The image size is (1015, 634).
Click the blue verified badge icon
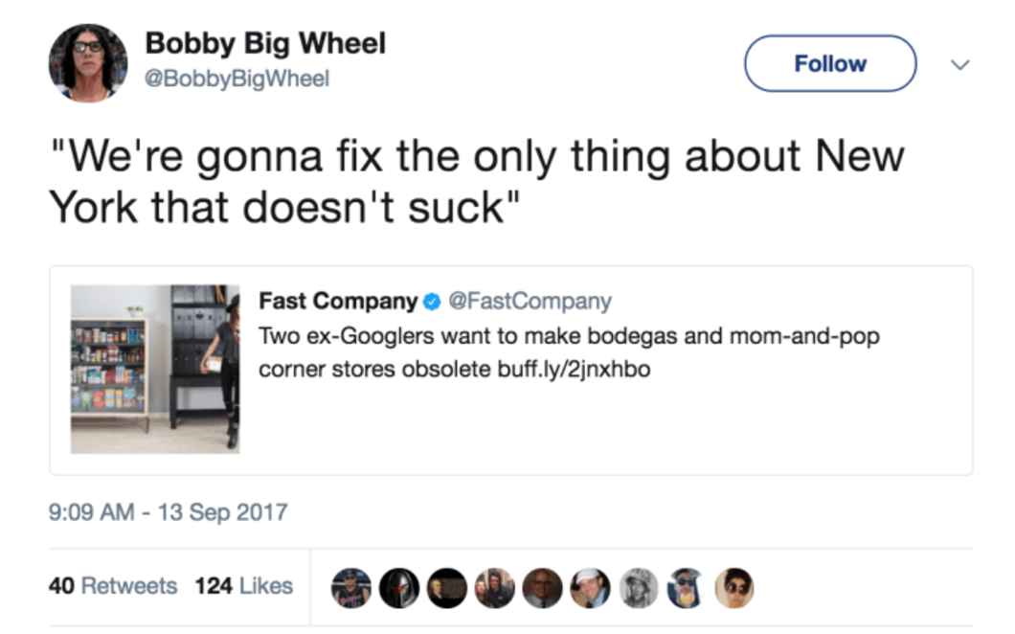tap(431, 302)
